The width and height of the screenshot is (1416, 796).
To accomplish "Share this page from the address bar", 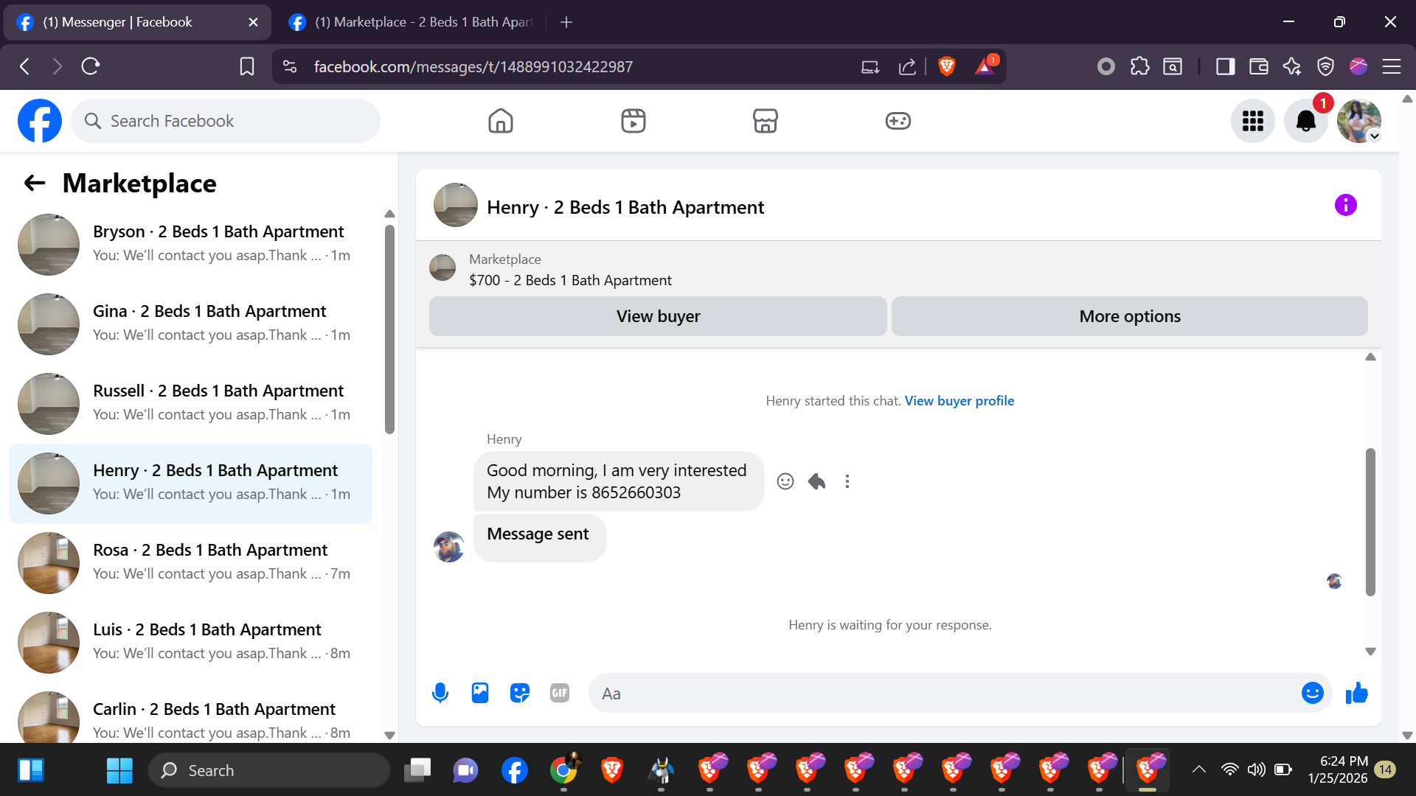I will pyautogui.click(x=907, y=66).
